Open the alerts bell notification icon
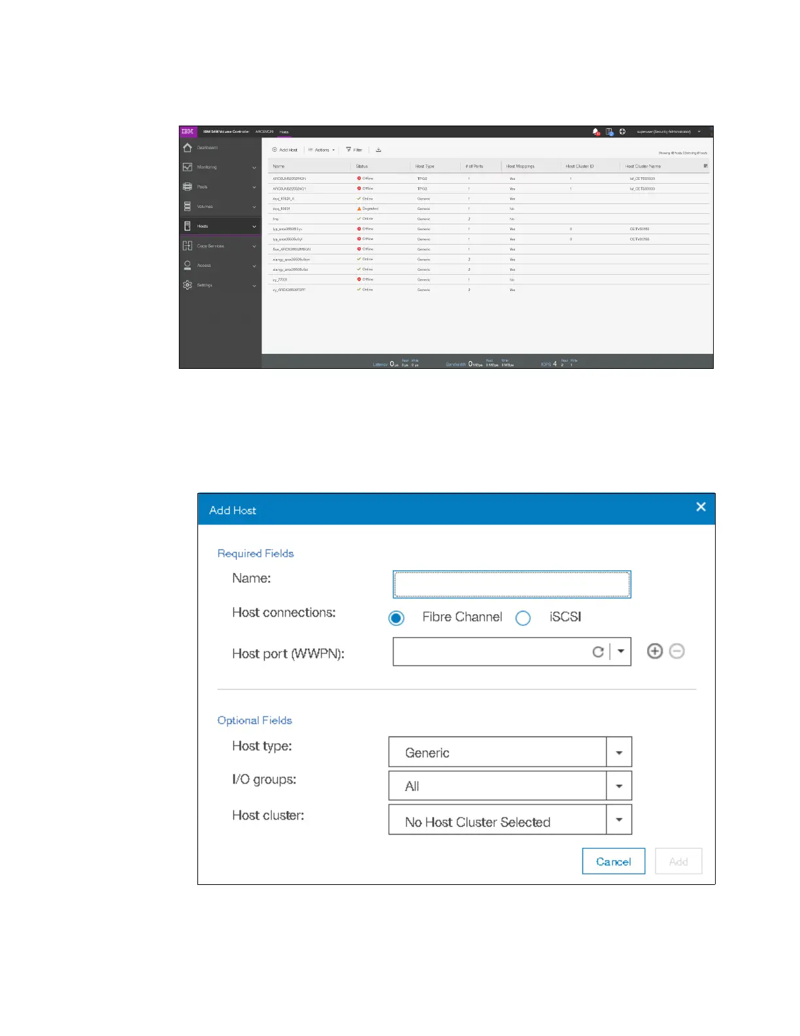This screenshot has width=800, height=1036. (595, 131)
